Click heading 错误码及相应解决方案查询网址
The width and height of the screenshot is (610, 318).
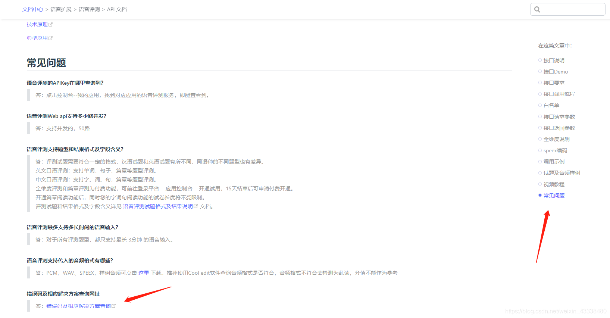click(63, 294)
